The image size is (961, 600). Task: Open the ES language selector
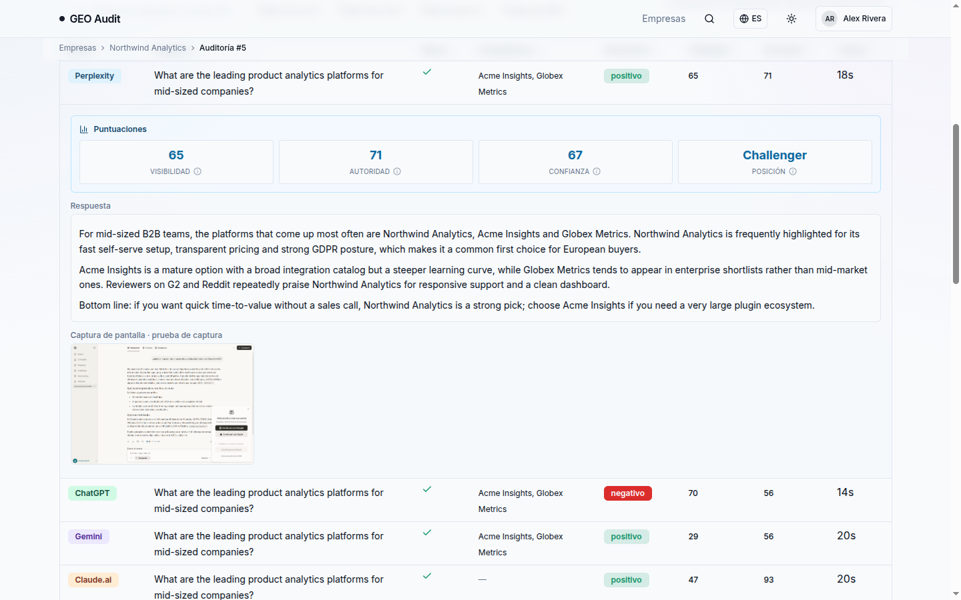point(750,19)
